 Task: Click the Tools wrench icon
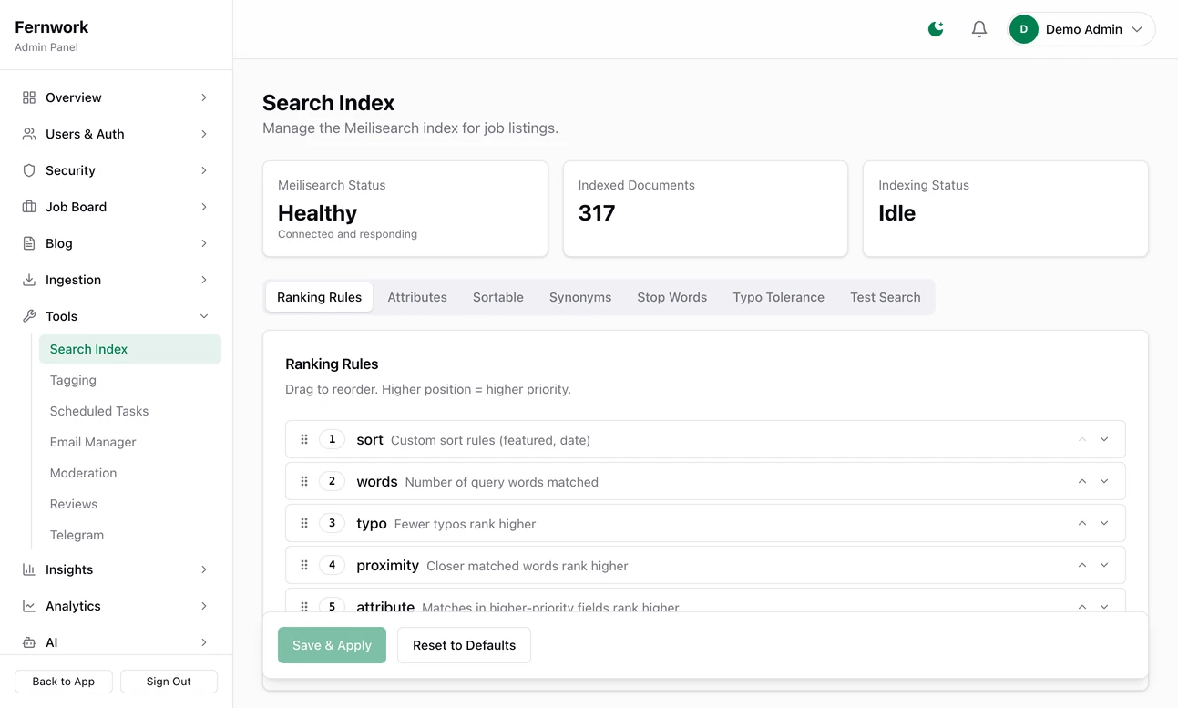[x=29, y=316]
